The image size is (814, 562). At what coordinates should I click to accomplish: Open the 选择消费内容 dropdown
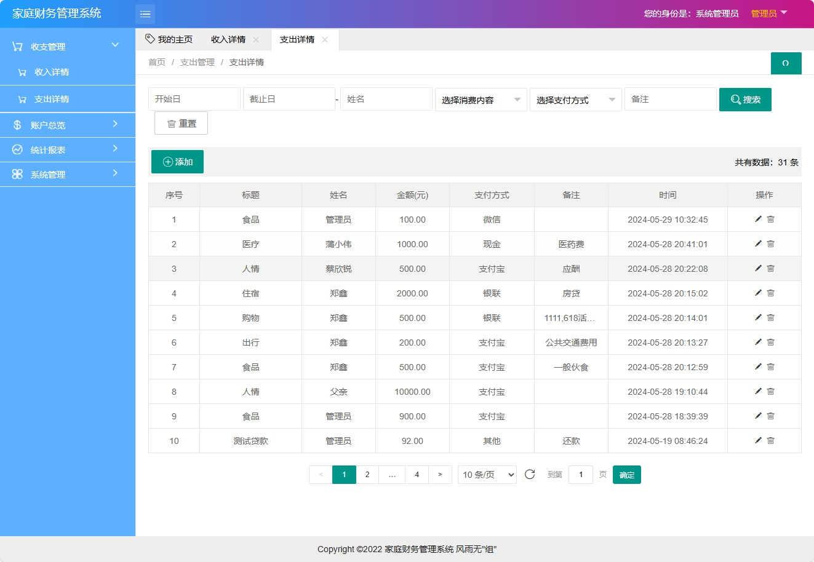click(481, 99)
